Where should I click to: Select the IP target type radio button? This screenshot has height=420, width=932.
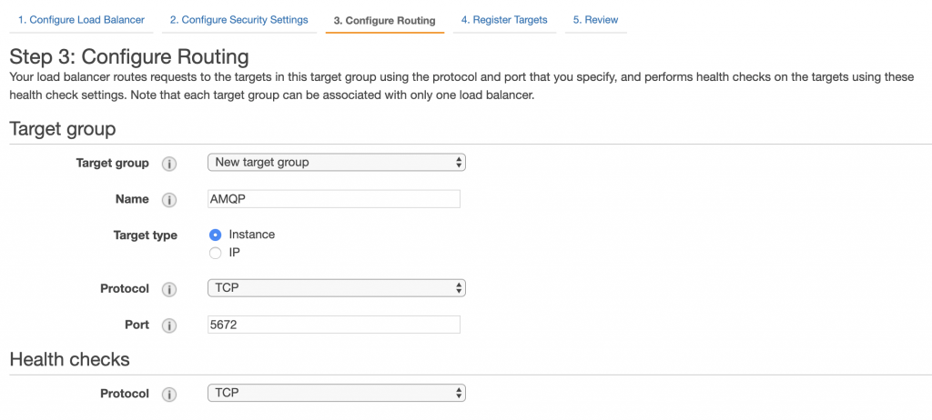click(x=215, y=254)
